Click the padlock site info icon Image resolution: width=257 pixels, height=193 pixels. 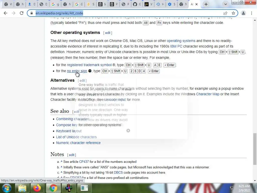click(x=32, y=13)
